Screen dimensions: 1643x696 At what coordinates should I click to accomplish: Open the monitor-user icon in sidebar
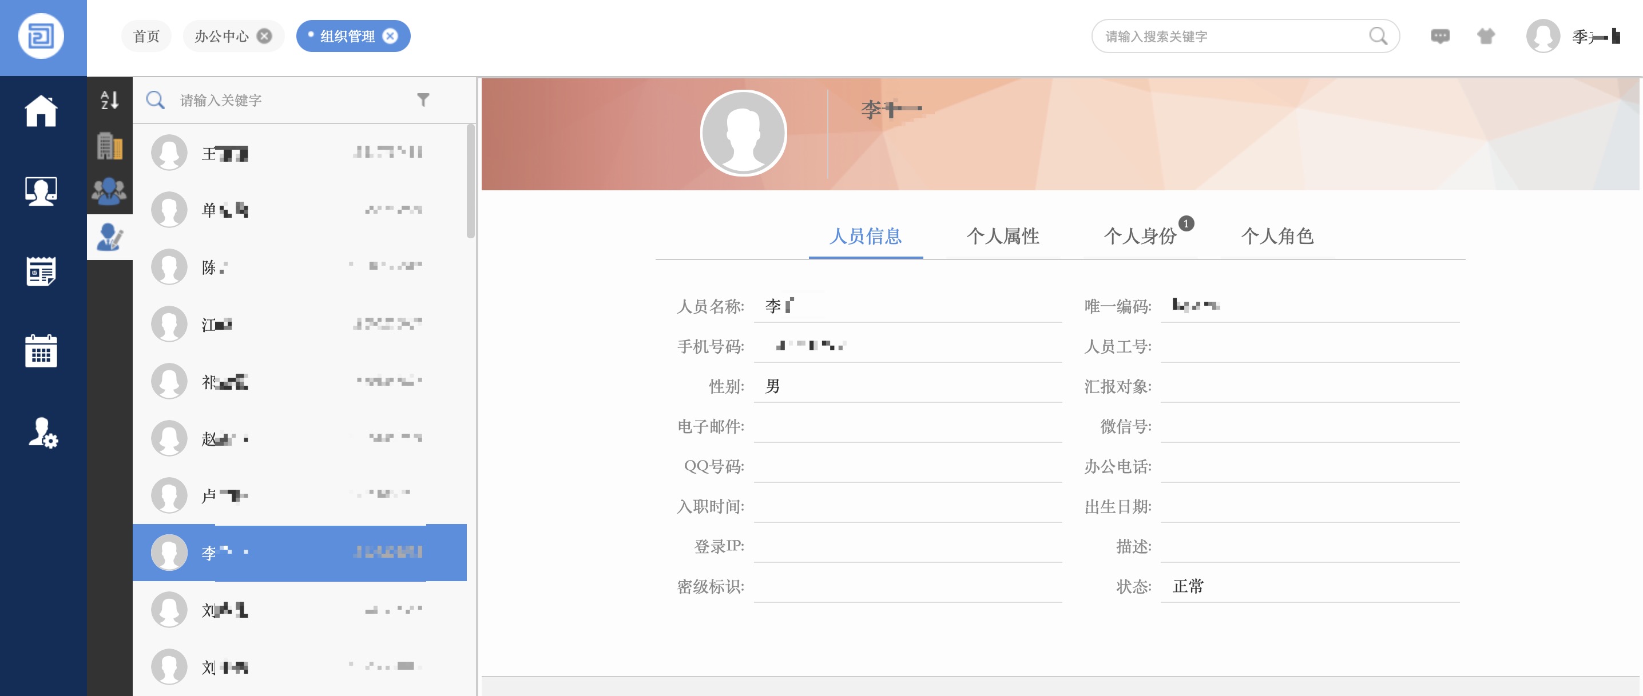click(41, 191)
